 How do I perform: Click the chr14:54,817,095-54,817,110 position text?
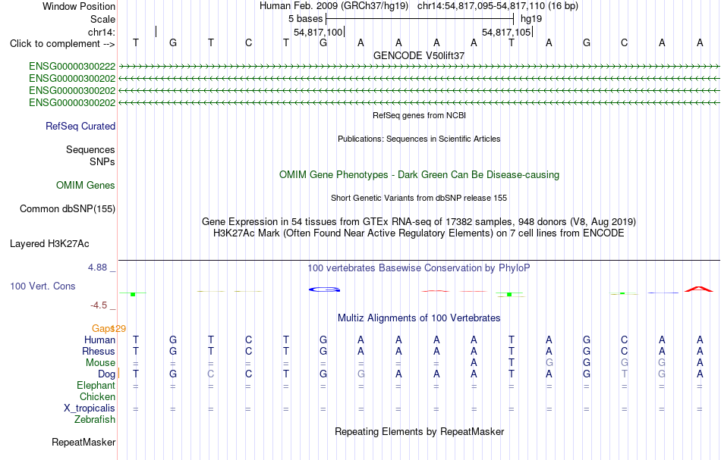[x=498, y=6]
